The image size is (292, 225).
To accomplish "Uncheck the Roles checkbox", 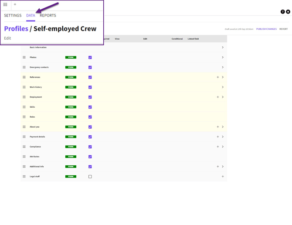I will pyautogui.click(x=90, y=117).
